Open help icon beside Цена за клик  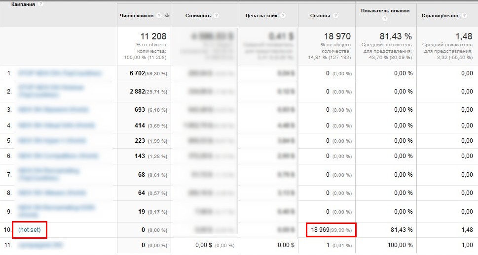pos(283,16)
